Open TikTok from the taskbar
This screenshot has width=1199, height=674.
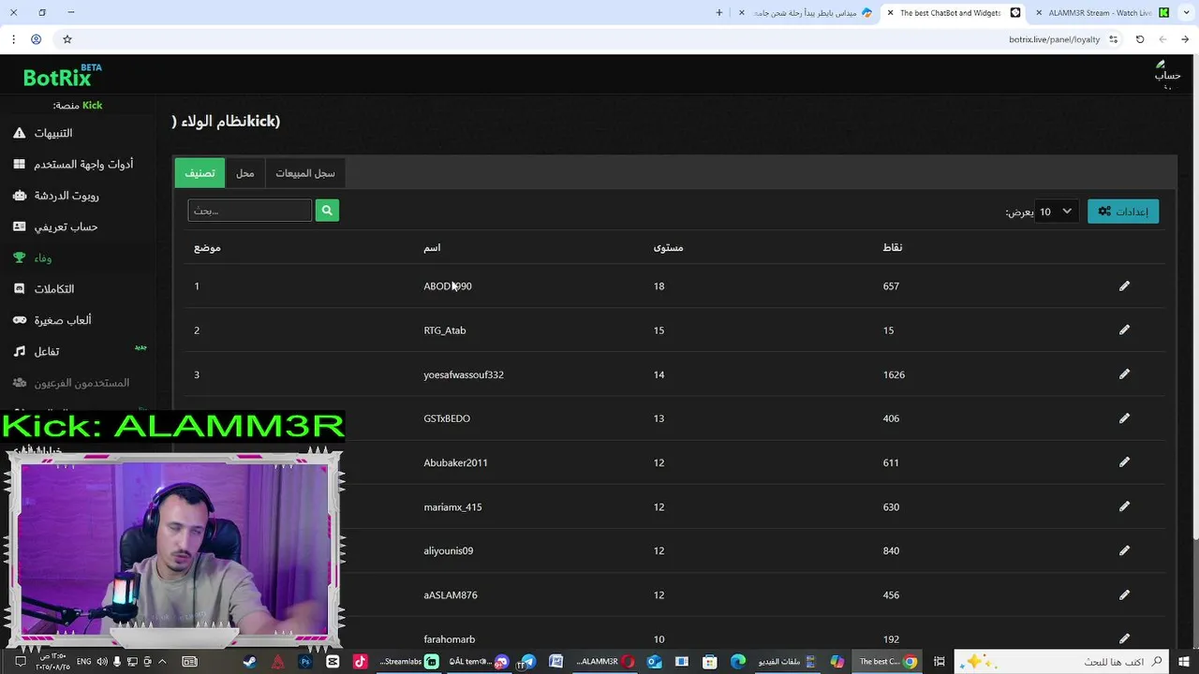pyautogui.click(x=360, y=662)
